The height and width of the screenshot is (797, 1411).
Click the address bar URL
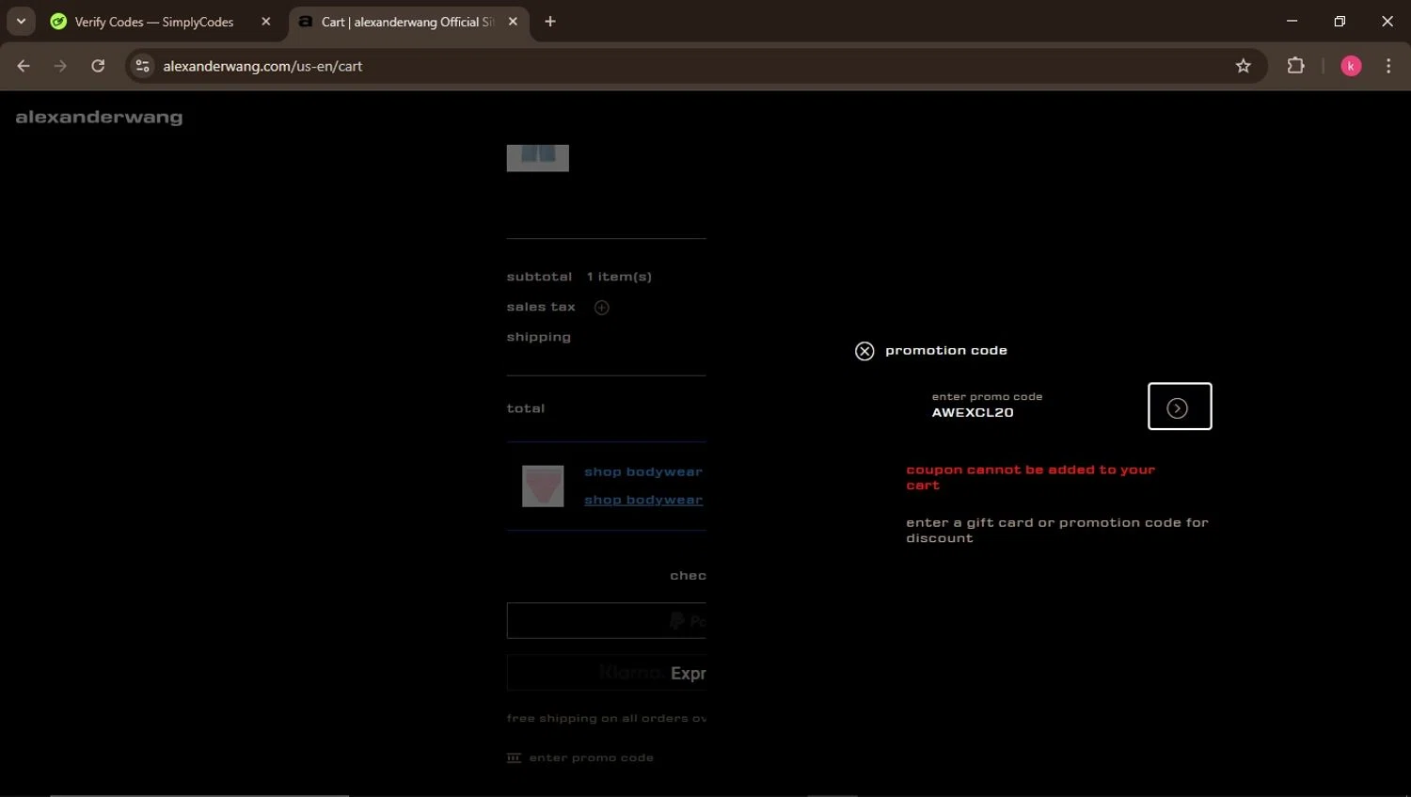262,66
